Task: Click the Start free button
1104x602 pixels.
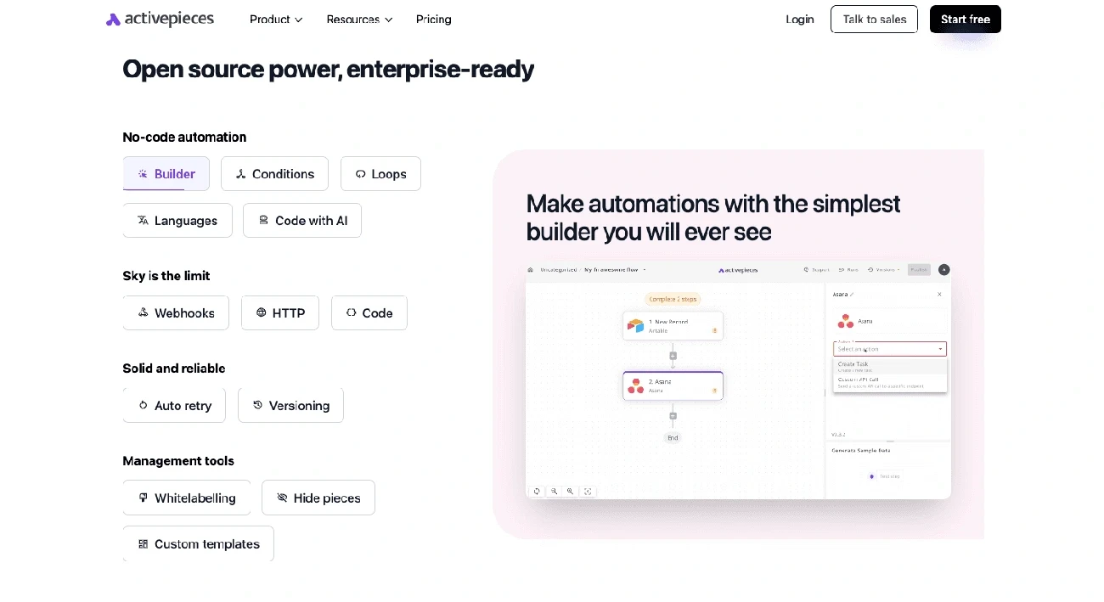Action: pyautogui.click(x=966, y=19)
